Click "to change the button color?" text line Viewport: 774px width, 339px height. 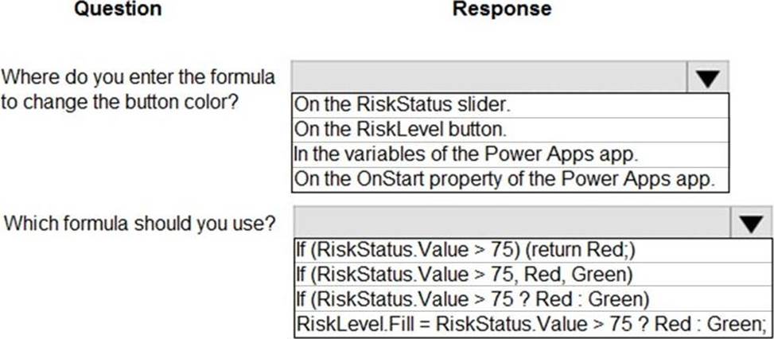click(x=120, y=103)
